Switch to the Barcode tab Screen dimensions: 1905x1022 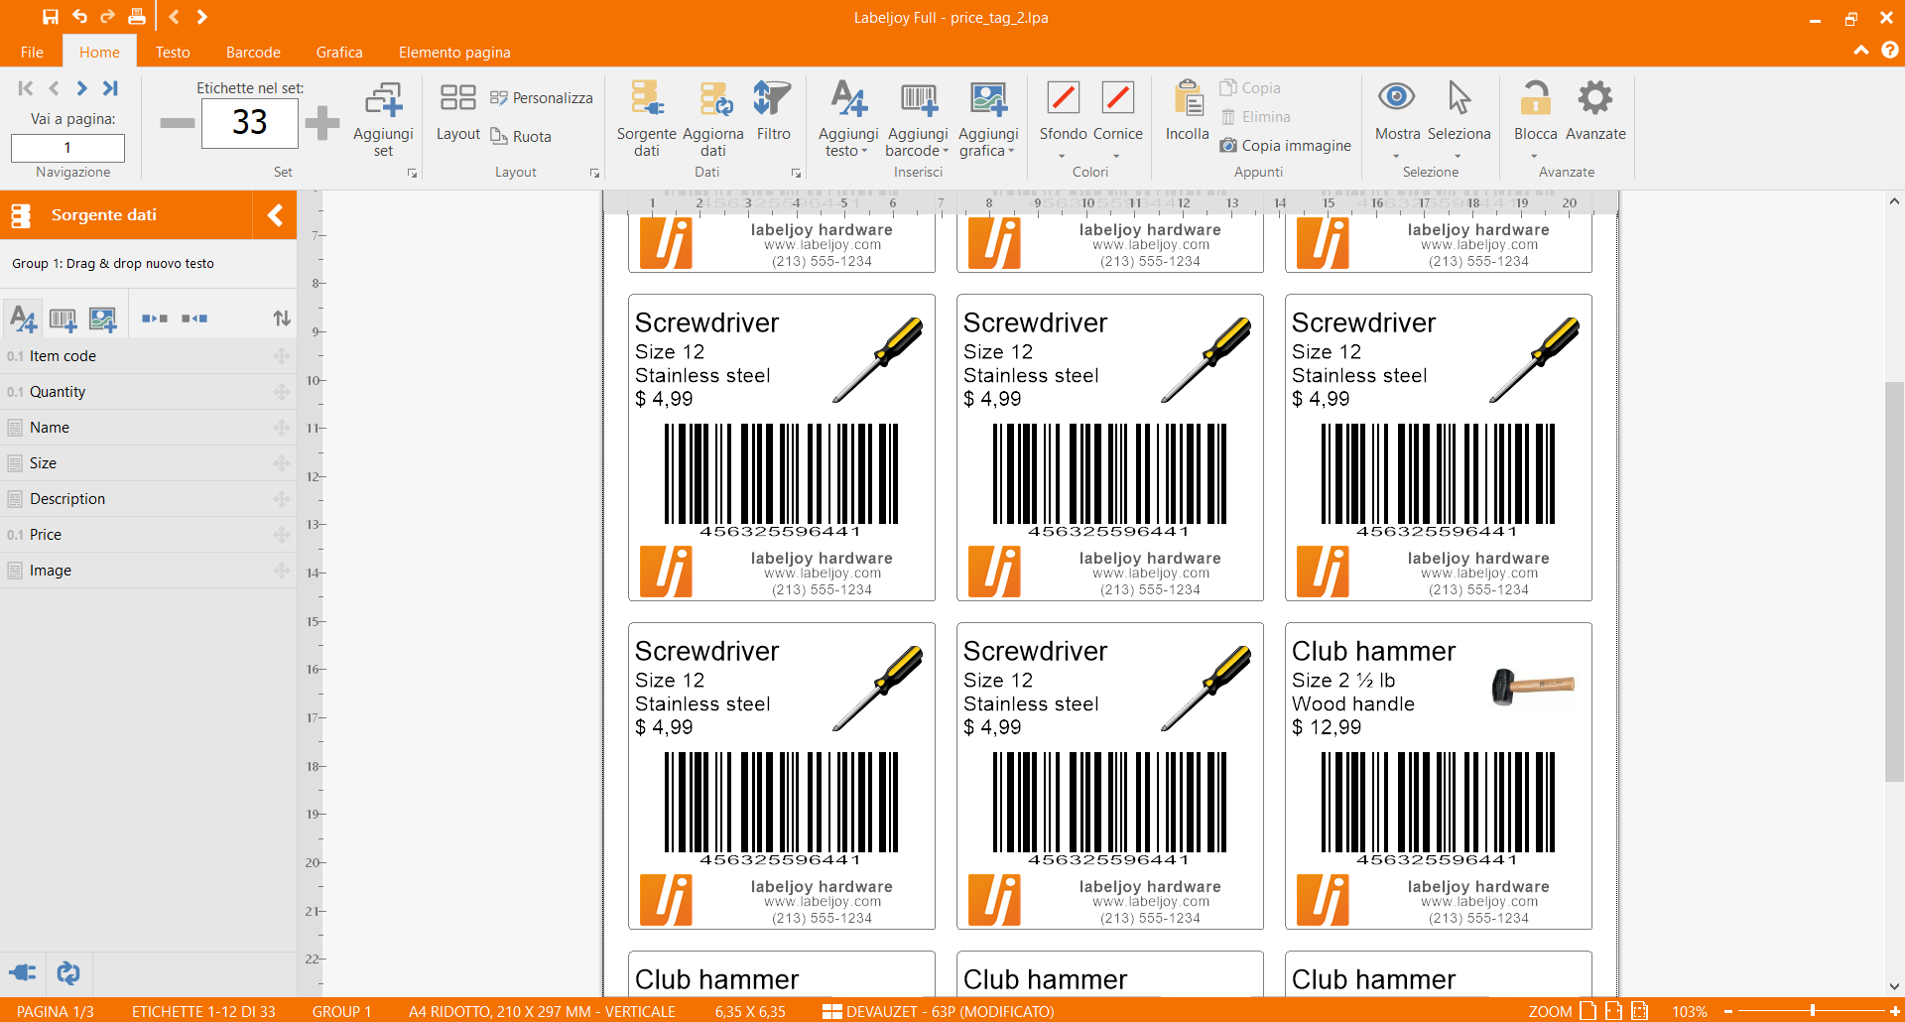coord(253,53)
